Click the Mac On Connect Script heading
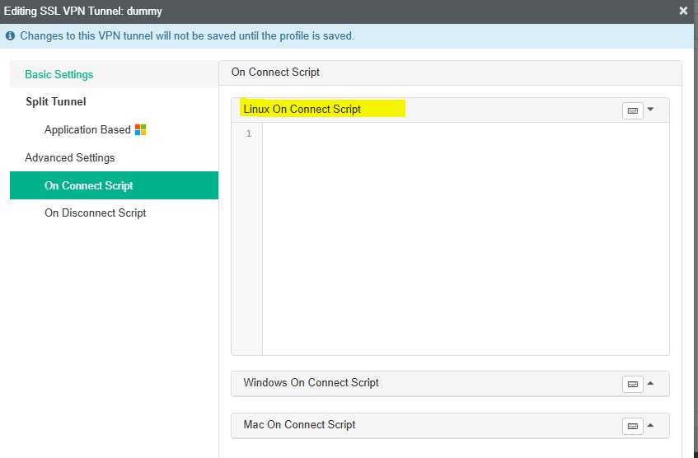 click(300, 424)
